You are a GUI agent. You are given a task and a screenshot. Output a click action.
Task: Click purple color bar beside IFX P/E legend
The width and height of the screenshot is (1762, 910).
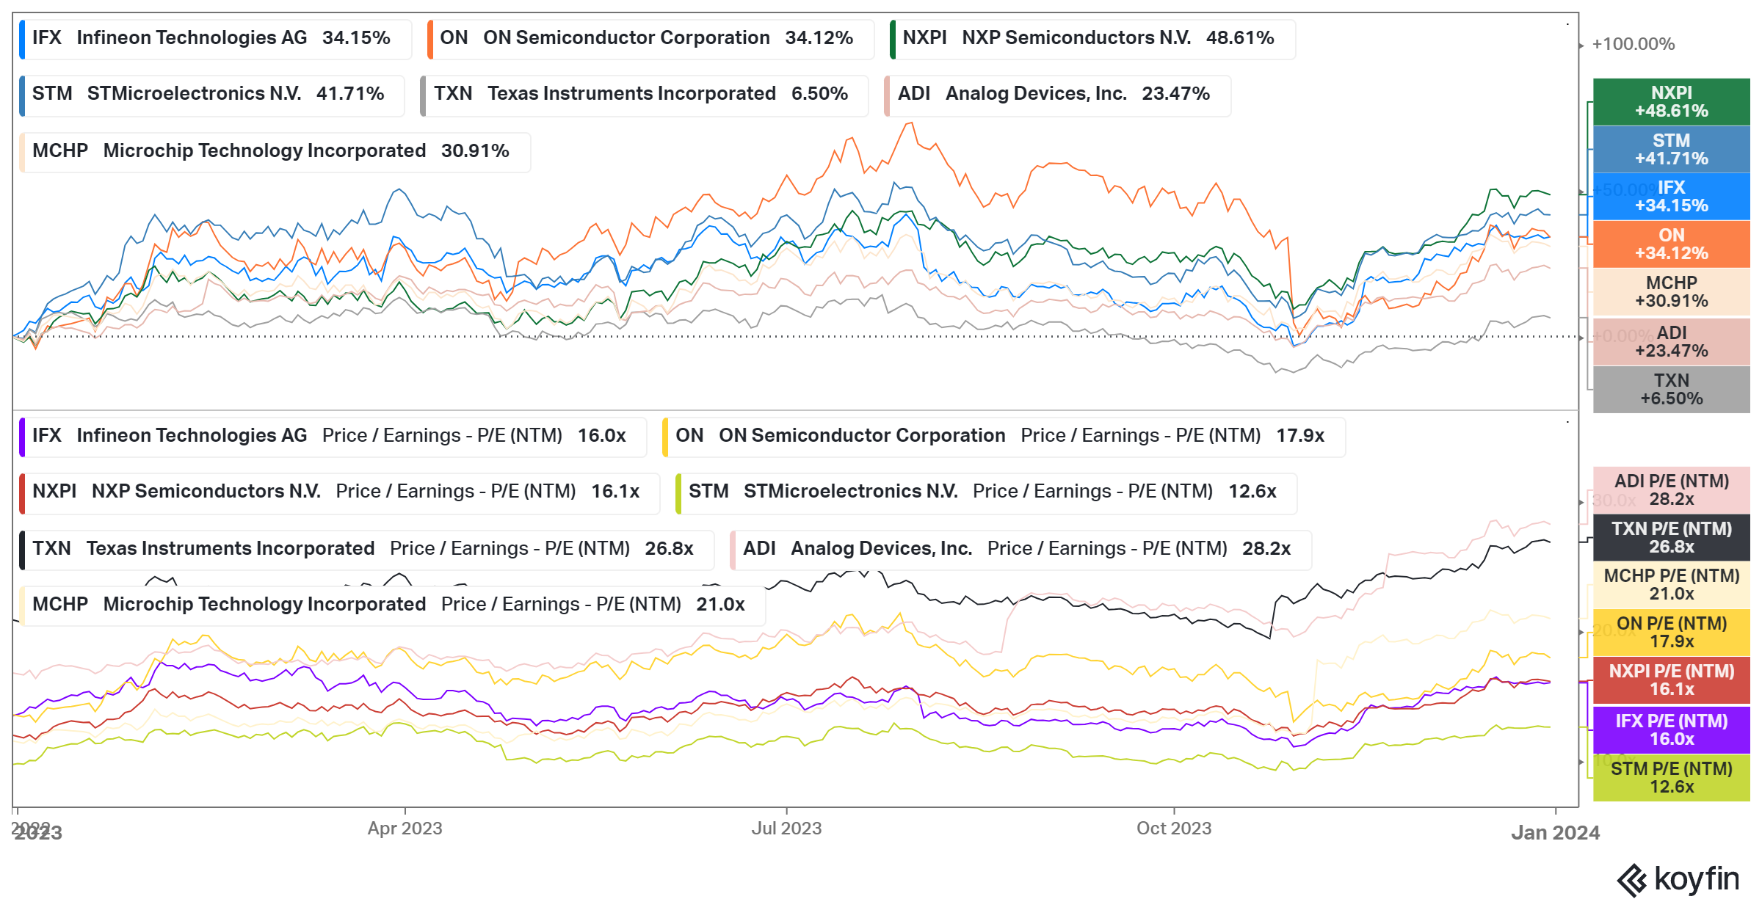[23, 436]
